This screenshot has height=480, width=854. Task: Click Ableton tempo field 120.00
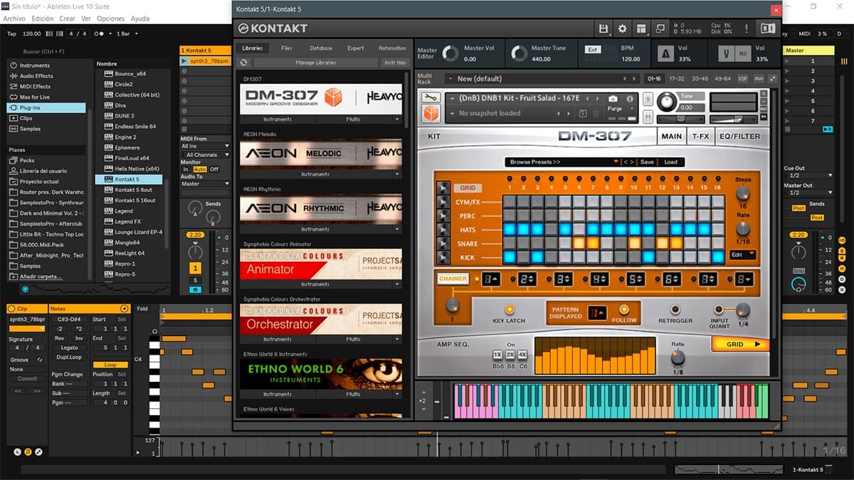coord(31,33)
